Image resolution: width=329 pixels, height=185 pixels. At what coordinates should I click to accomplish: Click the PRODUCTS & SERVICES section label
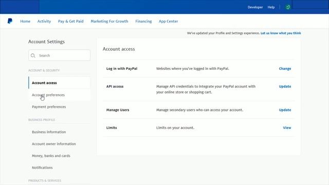point(45,180)
